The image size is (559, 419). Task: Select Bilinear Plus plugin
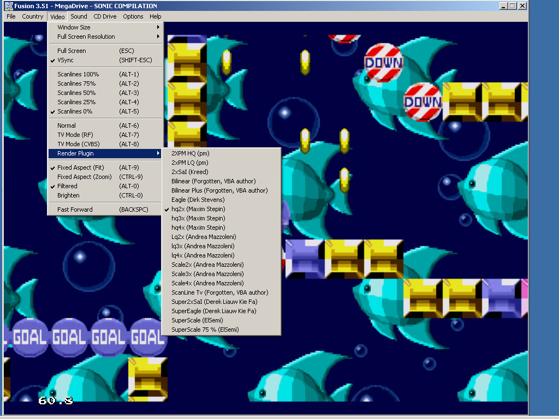[x=222, y=190]
